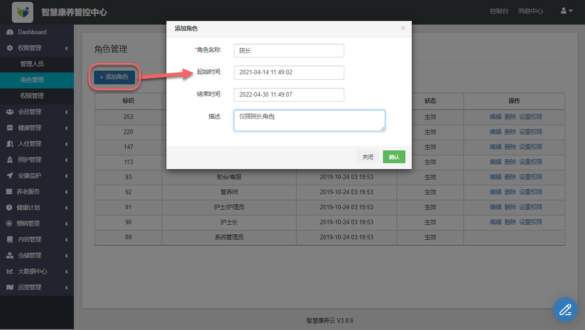Image resolution: width=585 pixels, height=330 pixels.
Task: Expand the 仓储管理 sidebar section
Action: (36, 255)
